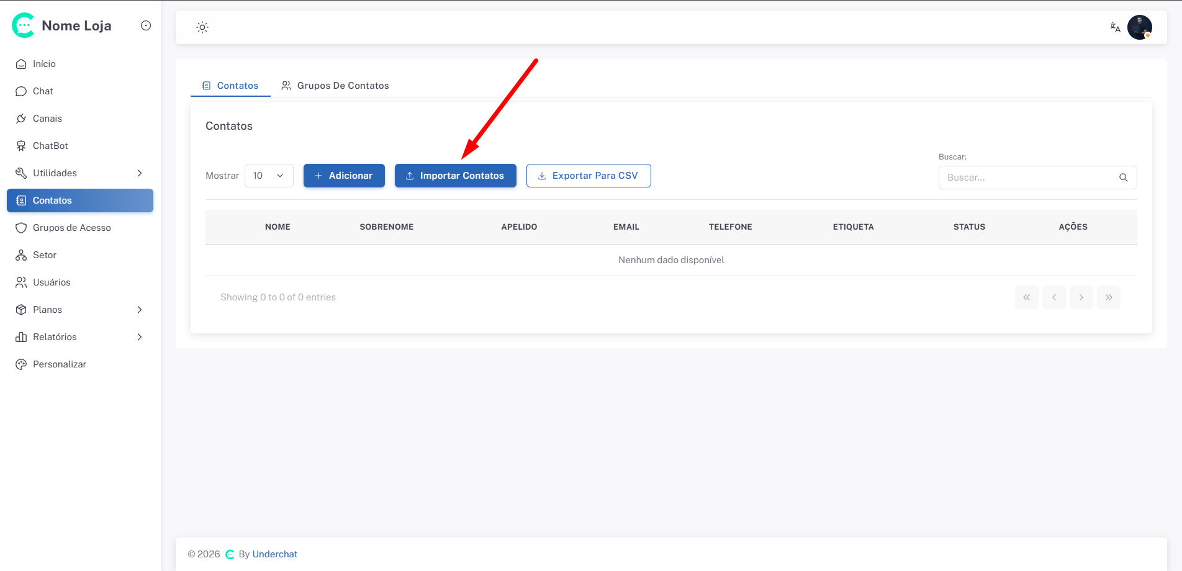
Task: Open Chat from the sidebar
Action: point(43,91)
